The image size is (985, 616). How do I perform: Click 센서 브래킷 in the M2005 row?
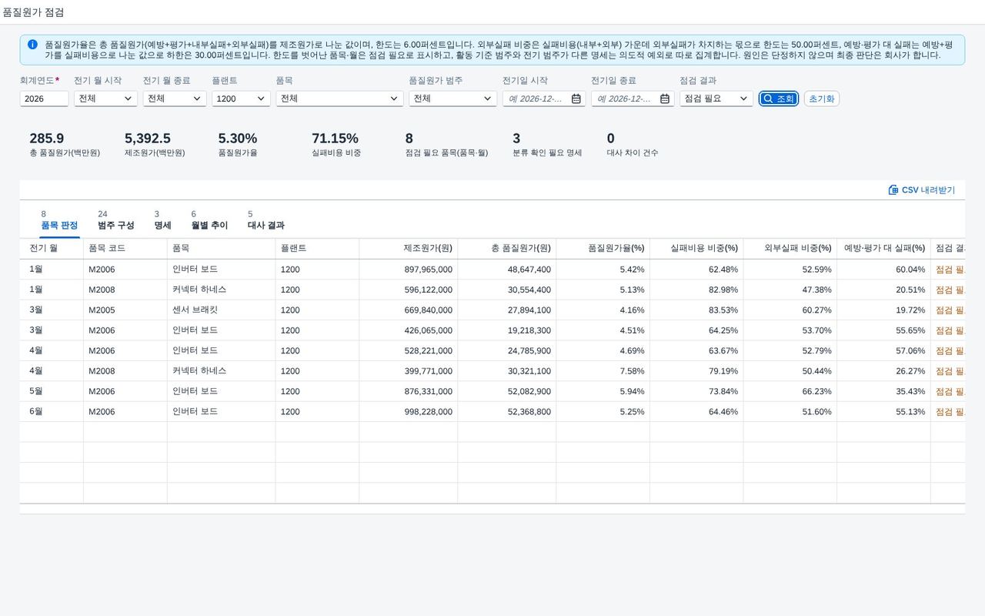tap(195, 310)
